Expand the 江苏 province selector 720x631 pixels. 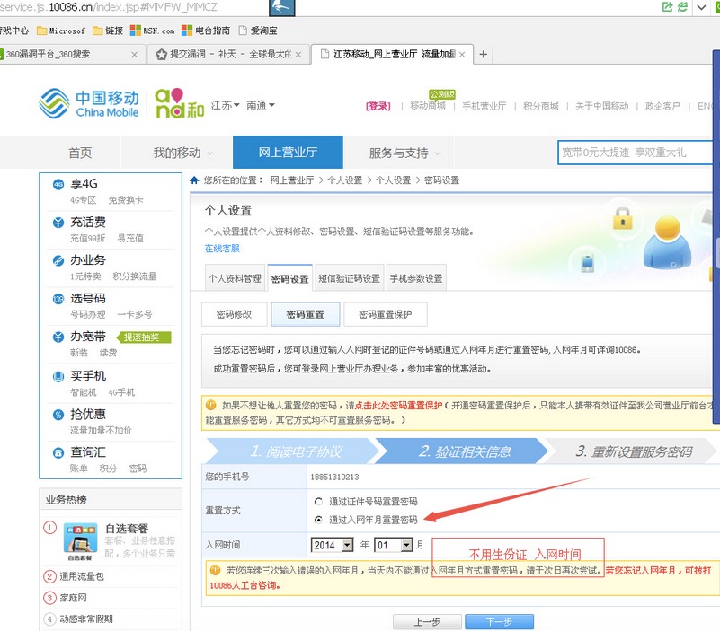pos(225,106)
